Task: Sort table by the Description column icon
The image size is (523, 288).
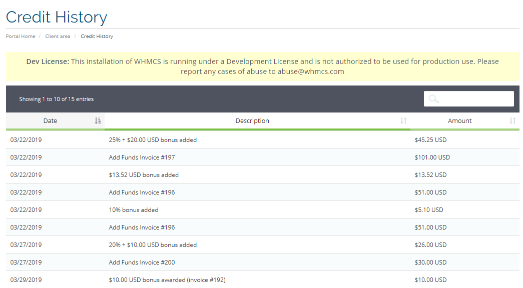Action: coord(403,120)
